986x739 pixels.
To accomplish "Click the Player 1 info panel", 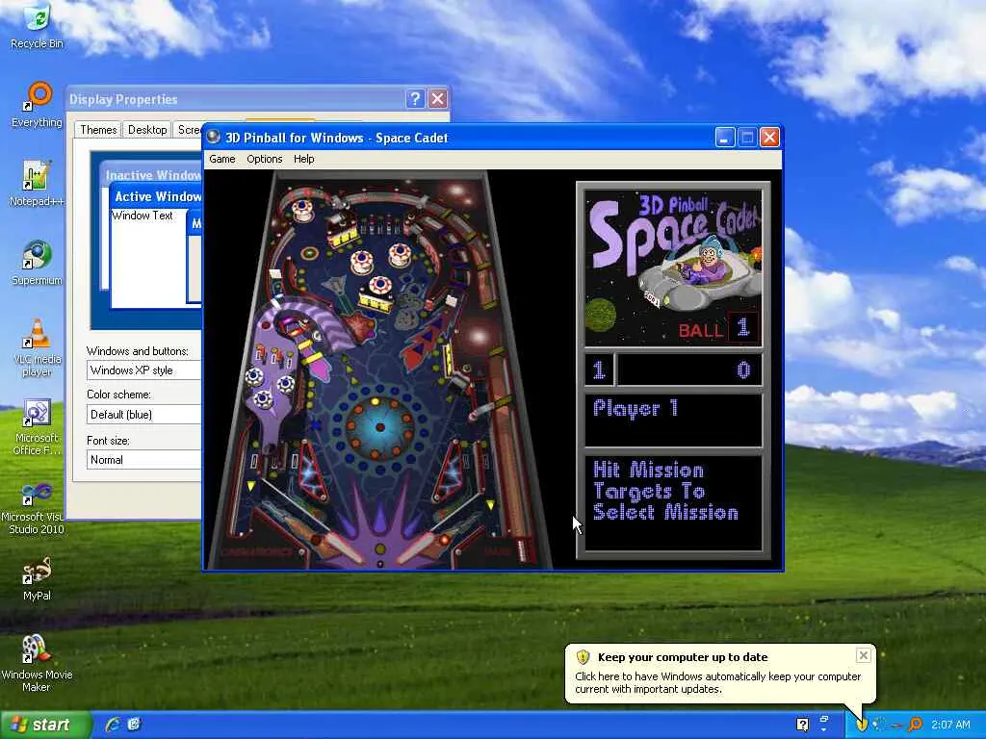I will click(673, 420).
